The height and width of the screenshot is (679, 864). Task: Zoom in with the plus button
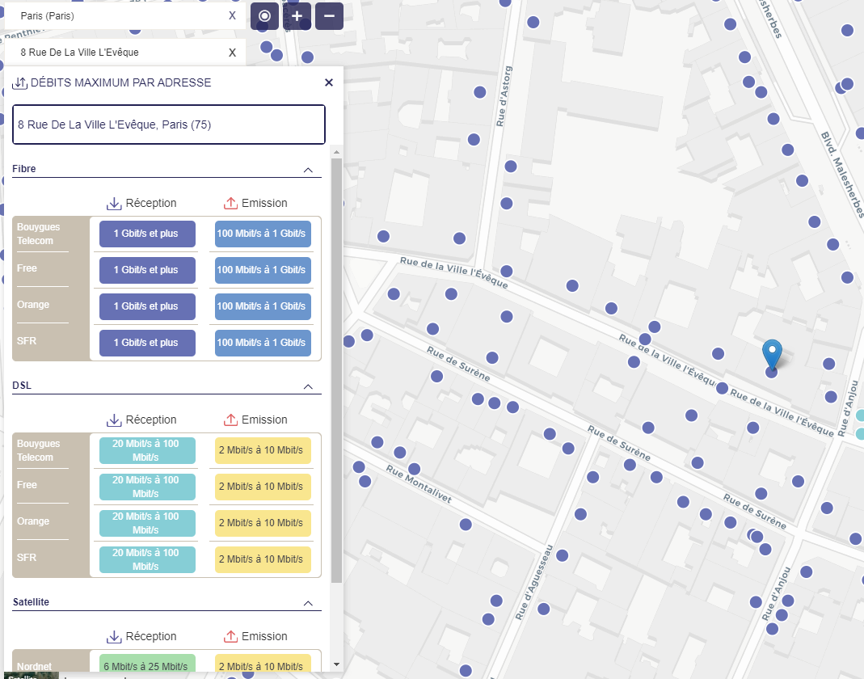click(x=297, y=16)
